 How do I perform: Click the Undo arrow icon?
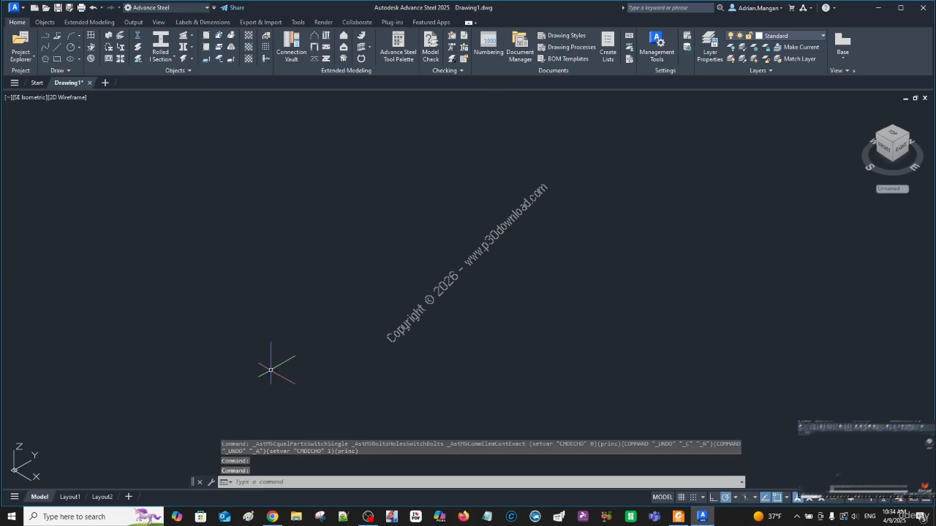[x=93, y=8]
